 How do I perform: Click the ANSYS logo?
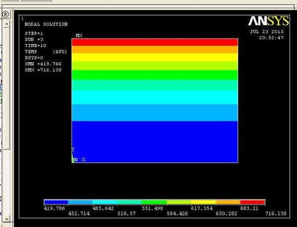click(x=268, y=21)
